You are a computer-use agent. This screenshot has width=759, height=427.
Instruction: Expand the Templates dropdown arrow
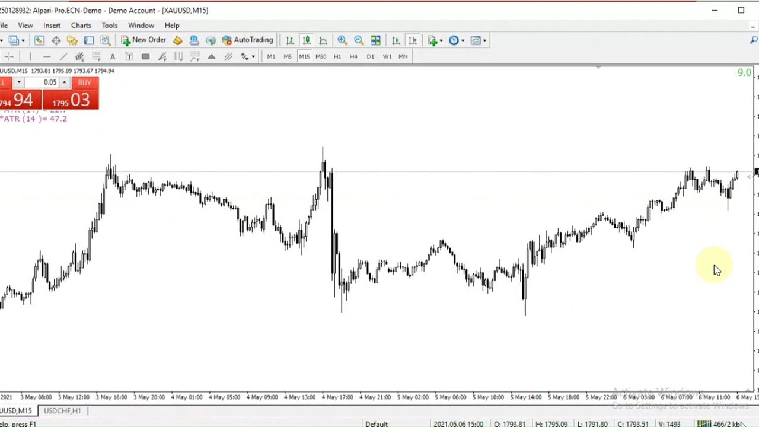coord(484,41)
